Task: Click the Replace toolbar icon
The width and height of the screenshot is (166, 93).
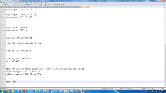Action: pyautogui.click(x=29, y=5)
